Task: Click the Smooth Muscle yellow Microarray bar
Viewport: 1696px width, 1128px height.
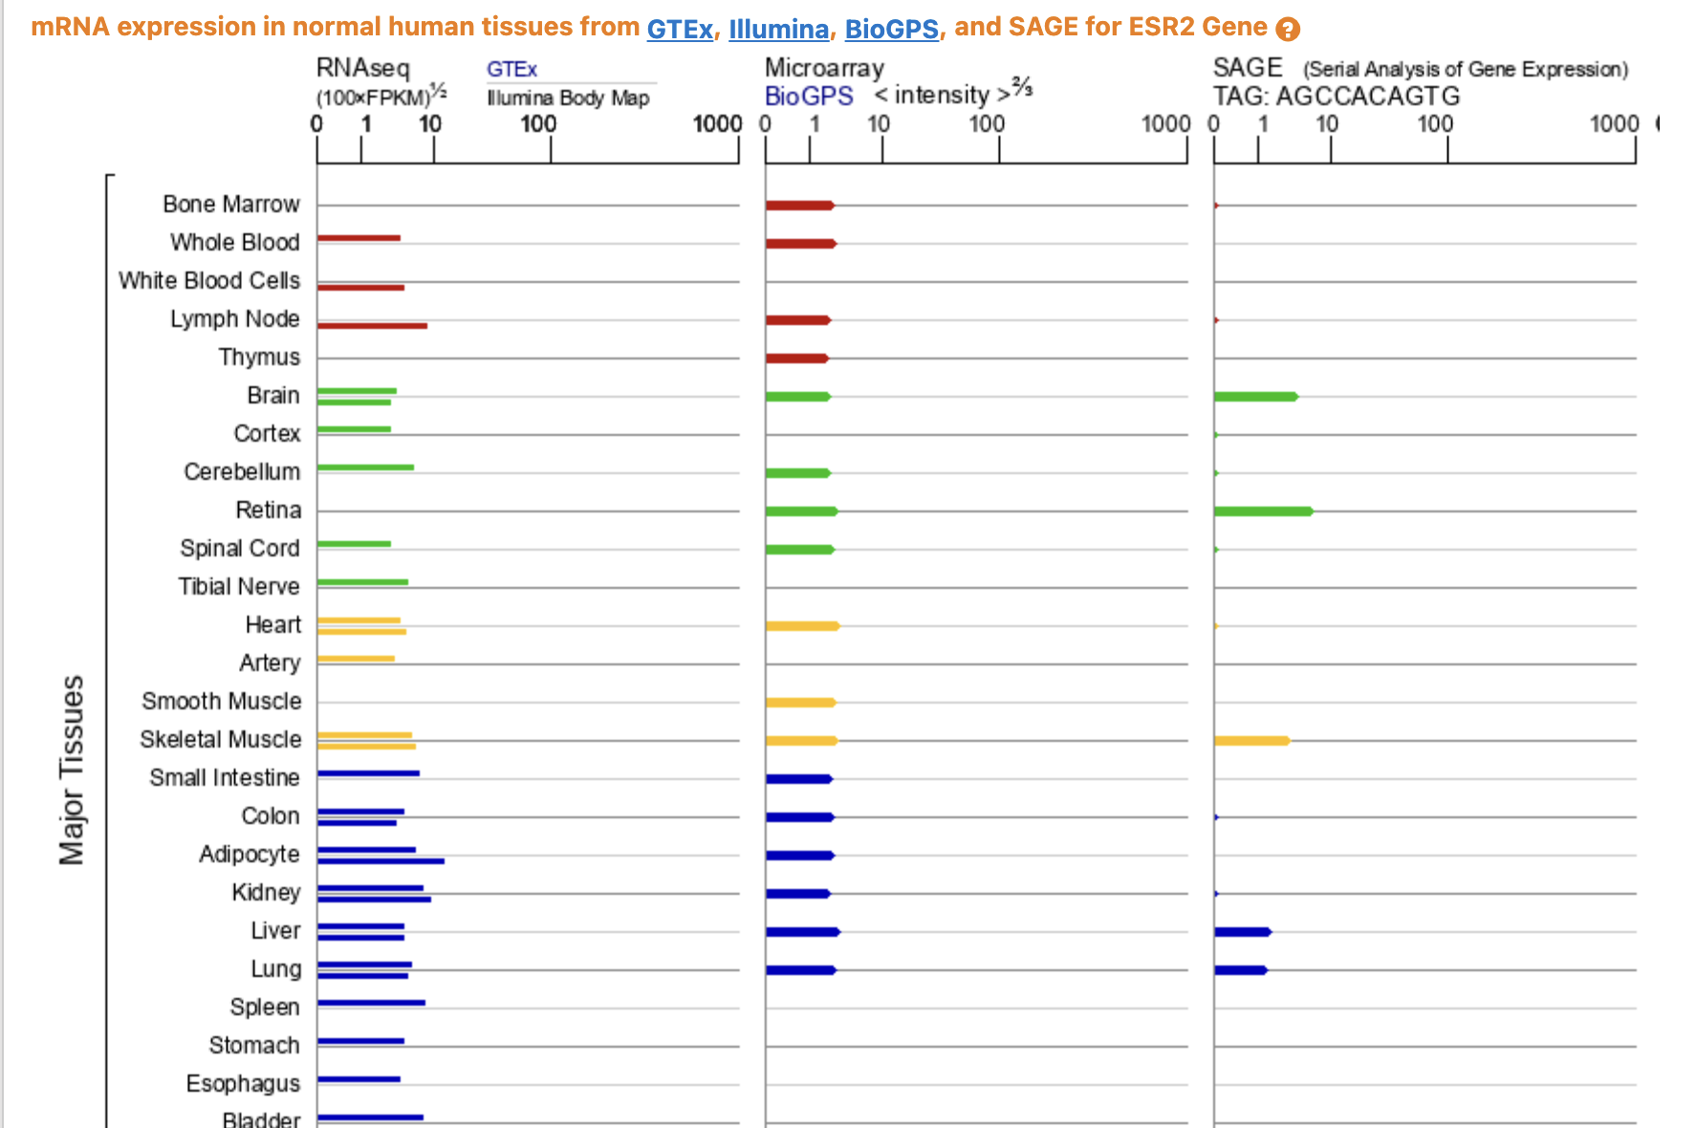Action: coord(801,703)
